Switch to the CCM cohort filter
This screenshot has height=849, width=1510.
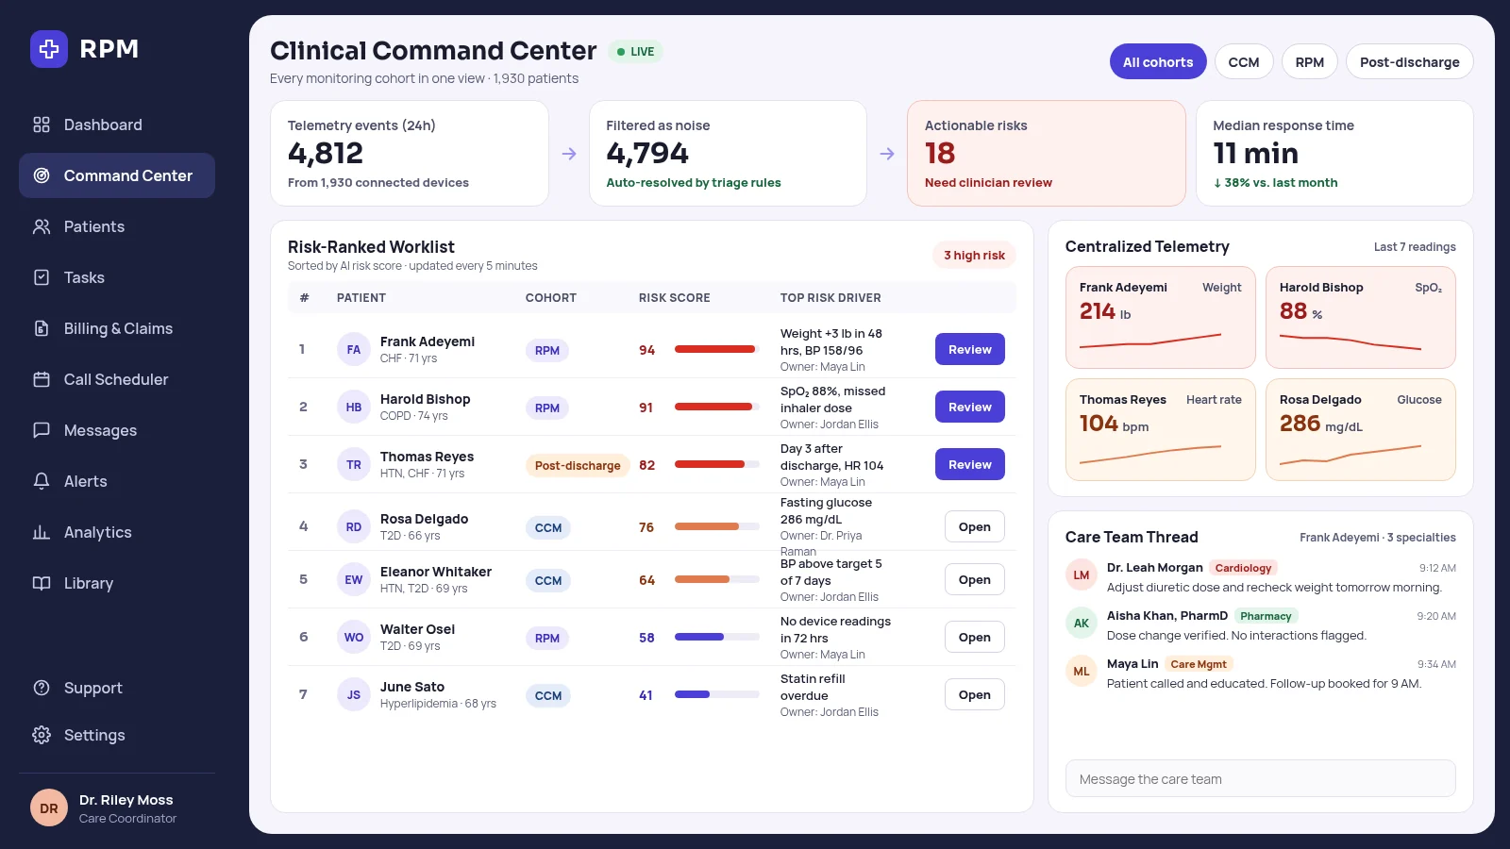click(x=1244, y=62)
